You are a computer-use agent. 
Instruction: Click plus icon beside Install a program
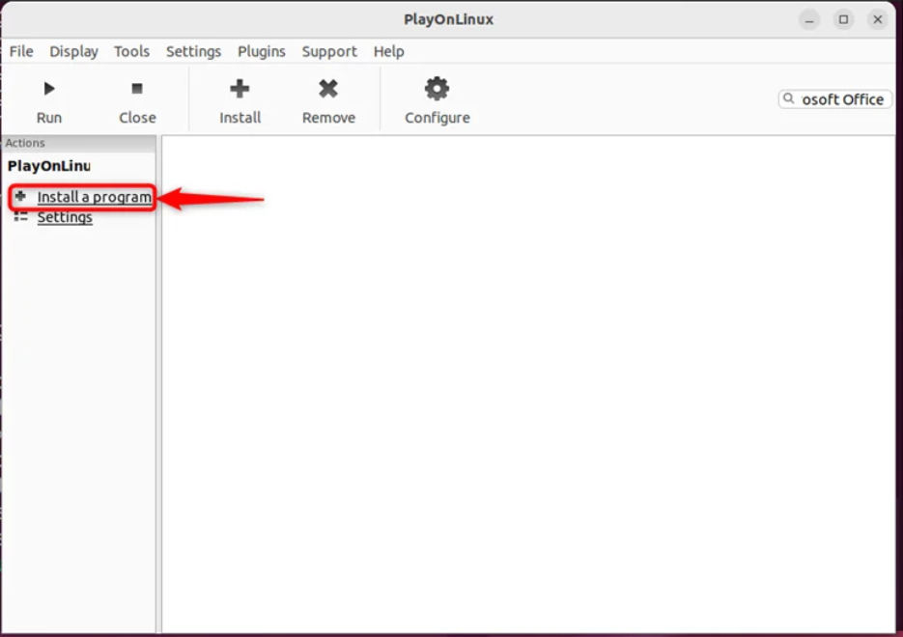20,196
